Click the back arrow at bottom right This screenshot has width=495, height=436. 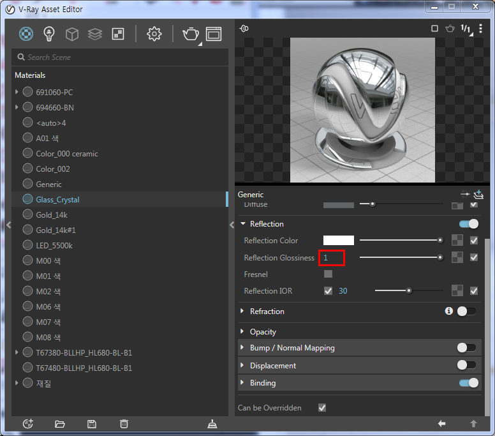click(441, 424)
